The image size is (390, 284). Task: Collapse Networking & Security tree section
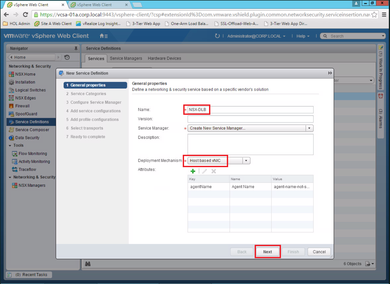pos(10,177)
